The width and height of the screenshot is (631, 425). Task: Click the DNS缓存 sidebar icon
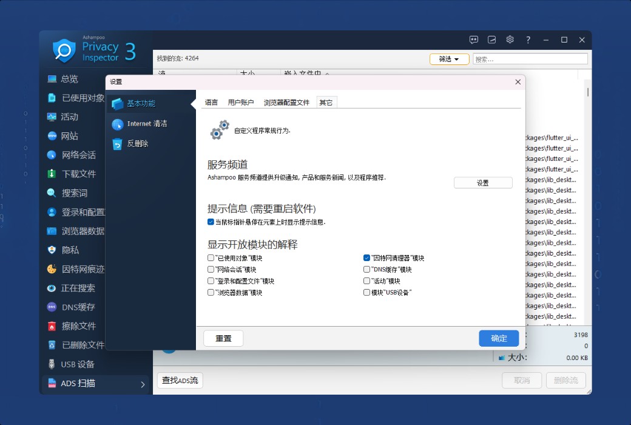[52, 307]
